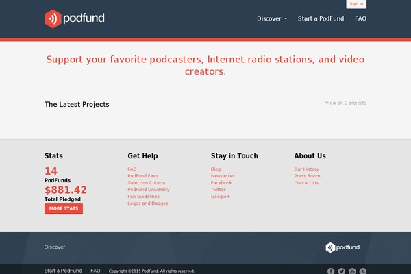Screen dimensions: 411x274
Task: Click the Get Help heading
Action: [x=142, y=155]
